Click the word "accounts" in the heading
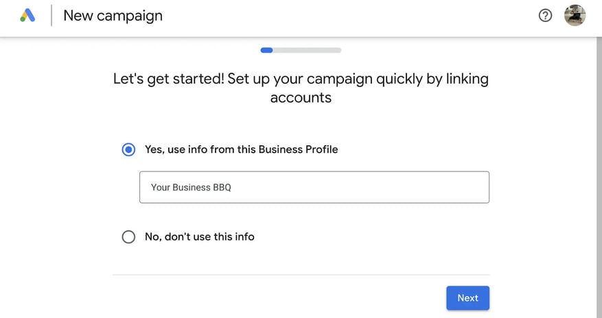 tap(301, 98)
